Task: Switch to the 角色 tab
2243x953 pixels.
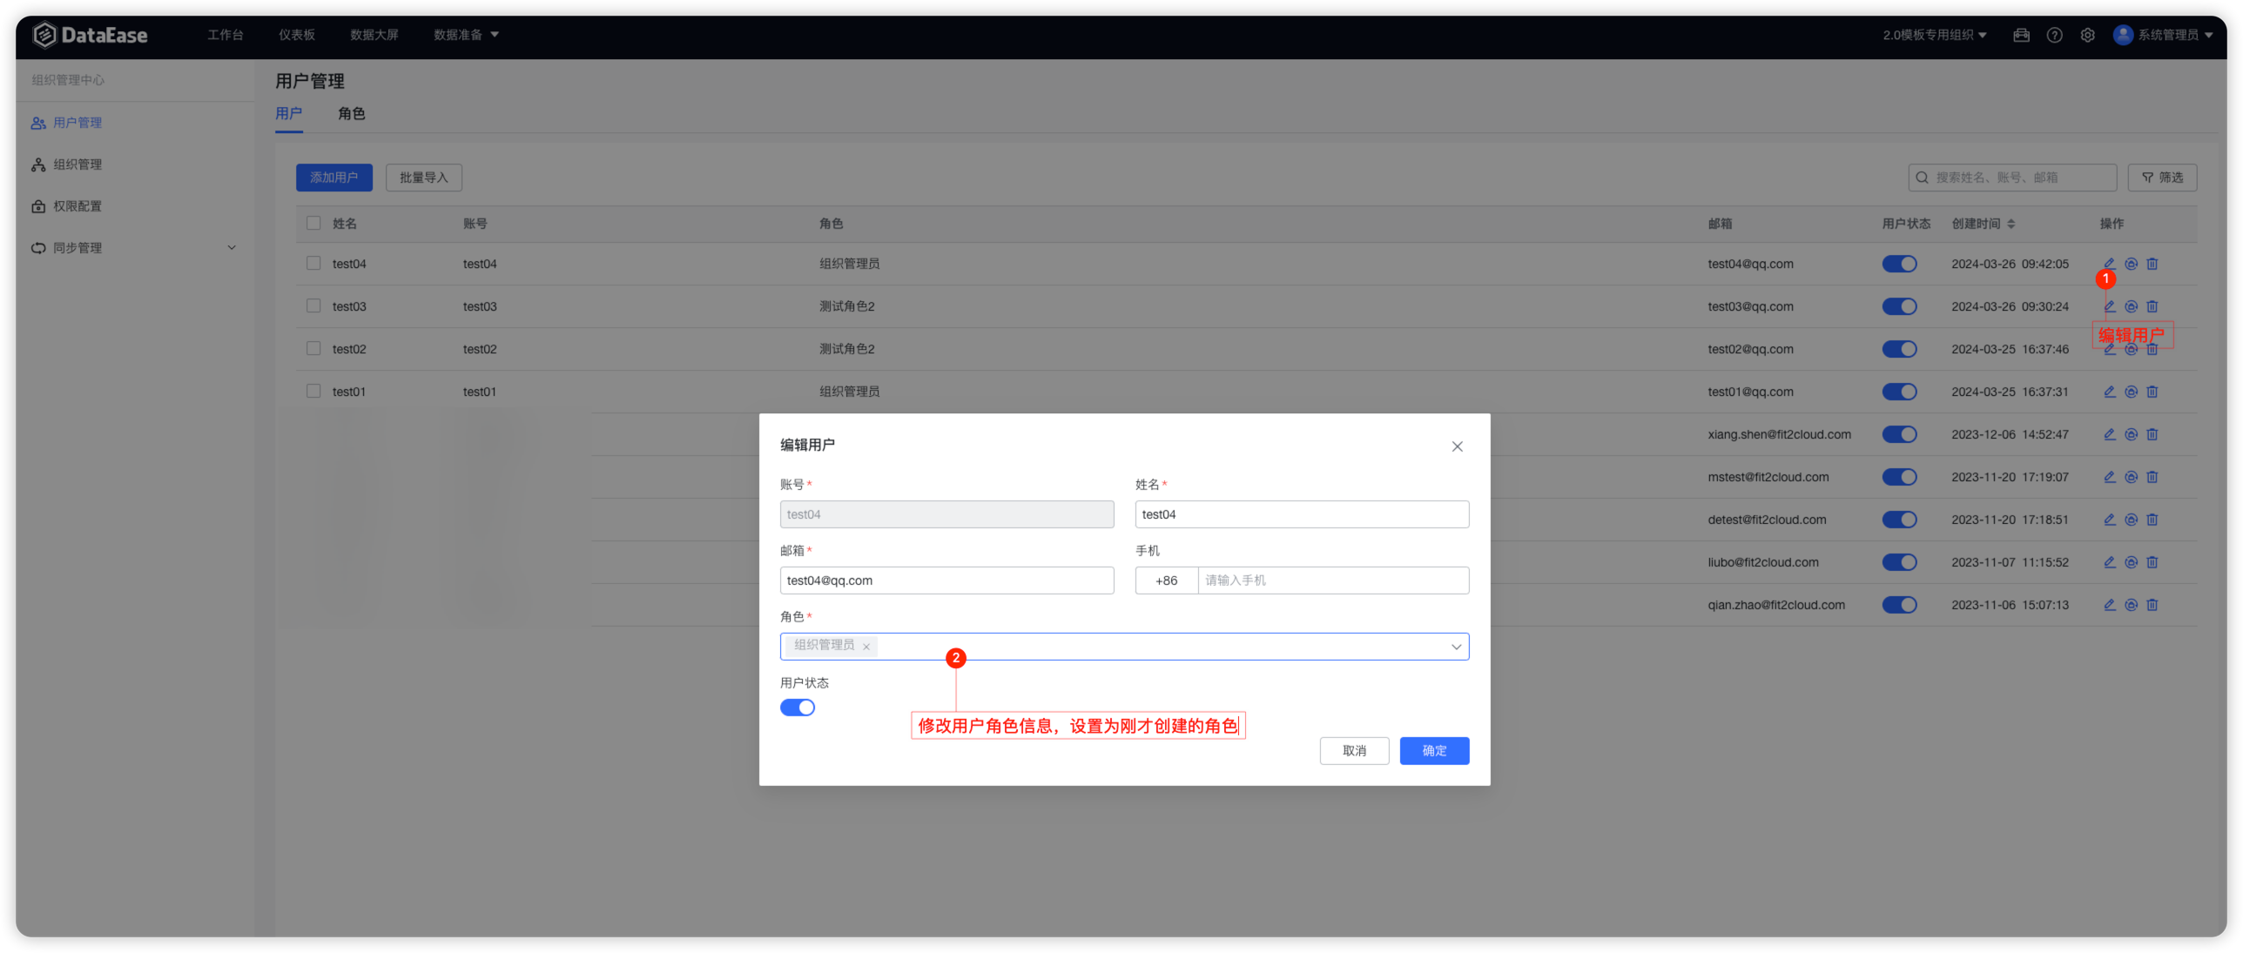Action: (x=352, y=114)
